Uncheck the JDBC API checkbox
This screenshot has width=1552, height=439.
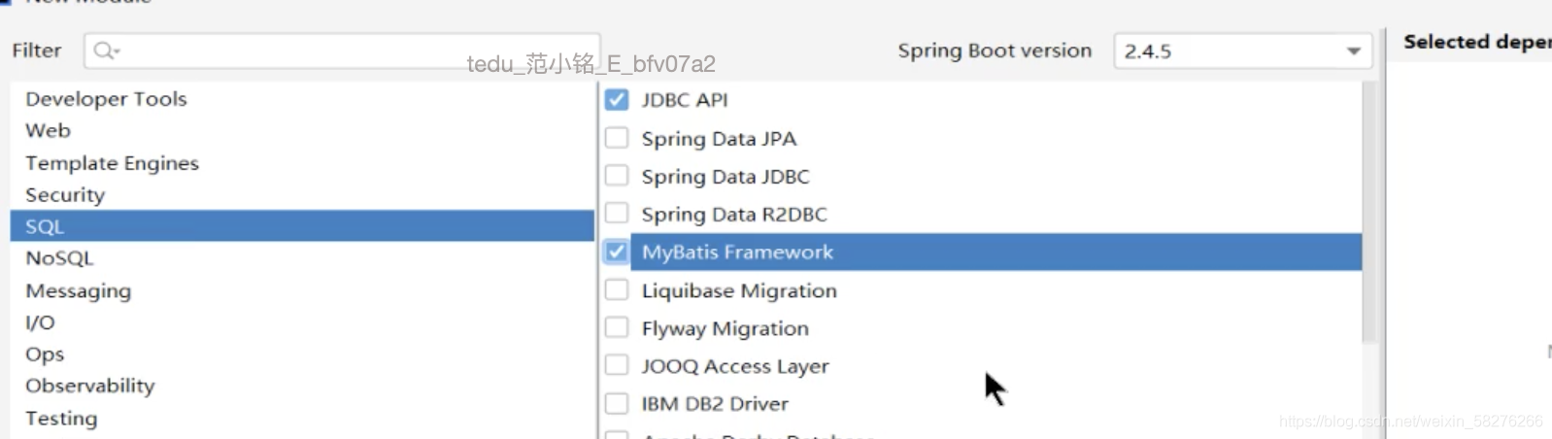pyautogui.click(x=617, y=99)
